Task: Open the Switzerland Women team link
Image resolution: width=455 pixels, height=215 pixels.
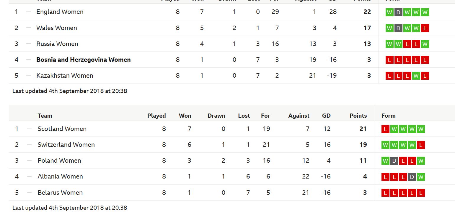Action: tap(66, 145)
